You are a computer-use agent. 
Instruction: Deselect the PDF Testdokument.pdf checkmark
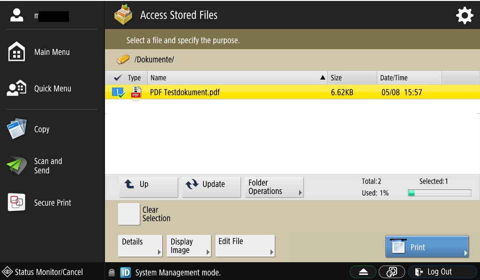coord(119,92)
